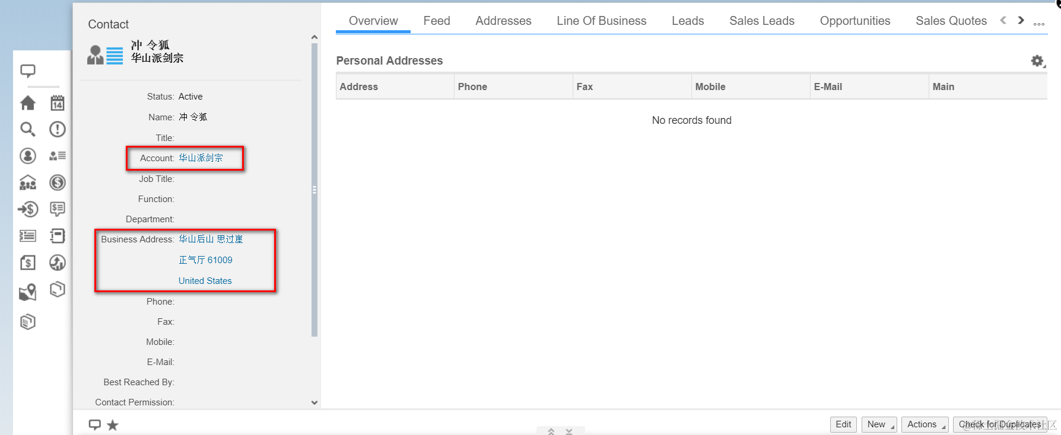Open business address link 华山后山 思过崖
The width and height of the screenshot is (1061, 435).
pos(211,239)
